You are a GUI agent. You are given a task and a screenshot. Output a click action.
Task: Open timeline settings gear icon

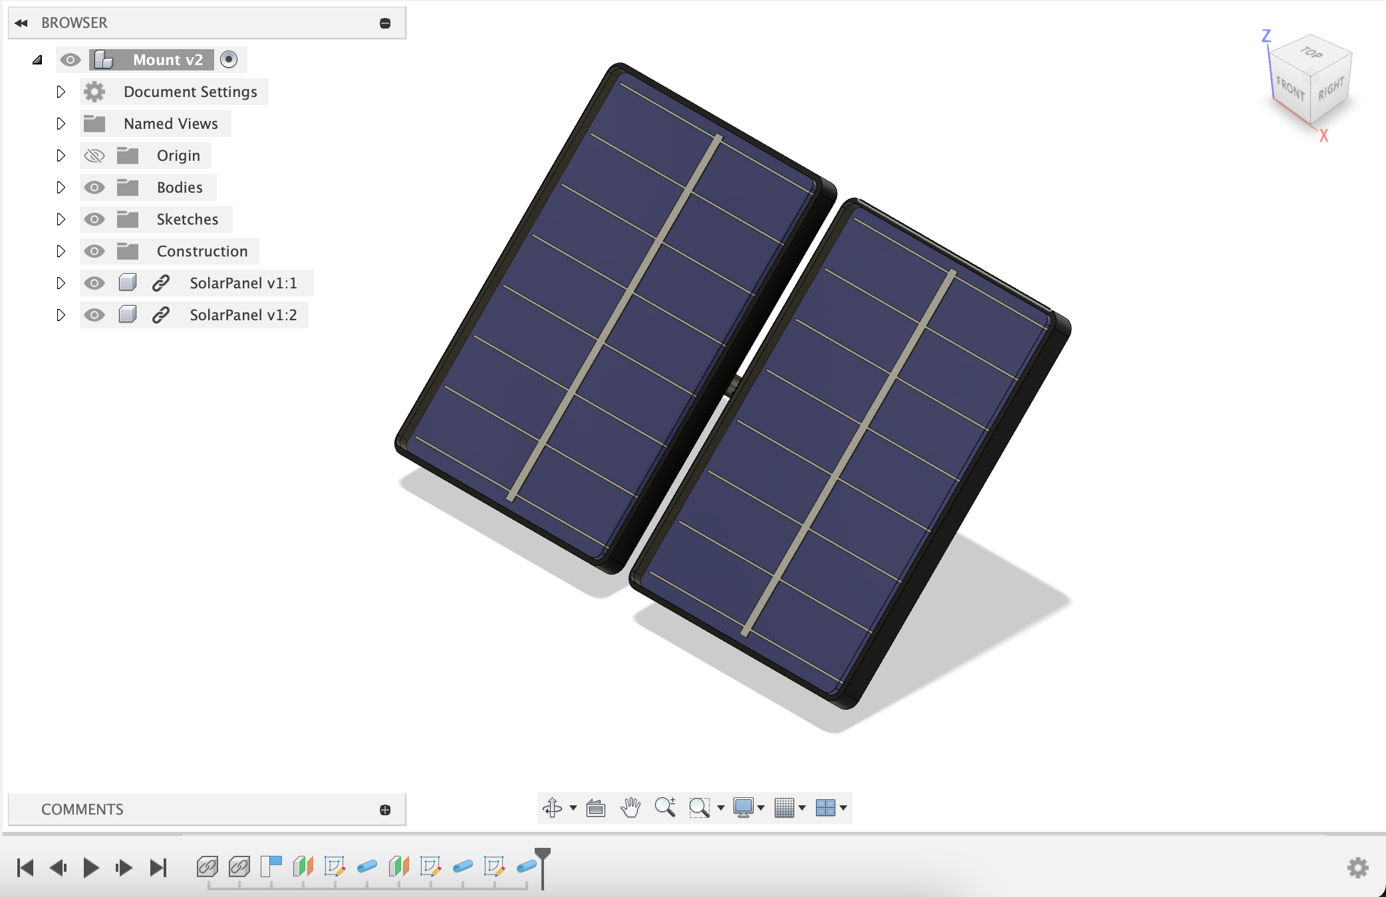pos(1357,867)
